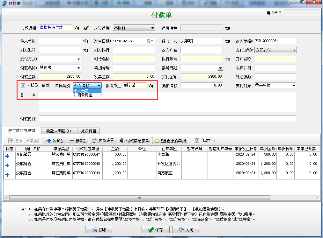323x238 pixels.
Task: Open the 凭证科目 tab
Action: [x=88, y=131]
